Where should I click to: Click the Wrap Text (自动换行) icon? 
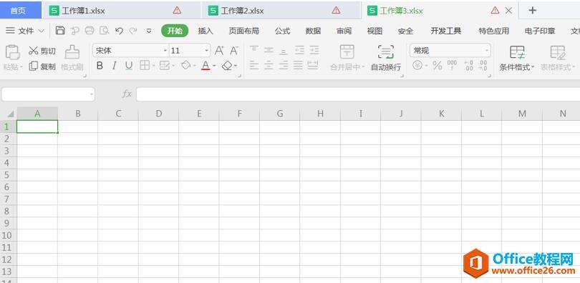(386, 52)
